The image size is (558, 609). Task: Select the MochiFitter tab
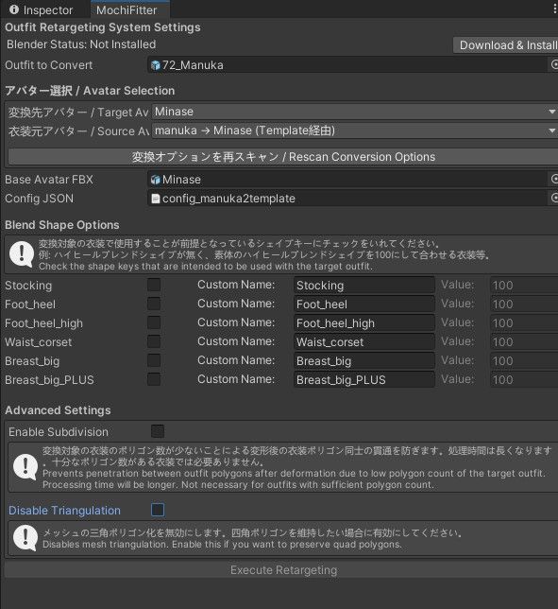[x=127, y=9]
